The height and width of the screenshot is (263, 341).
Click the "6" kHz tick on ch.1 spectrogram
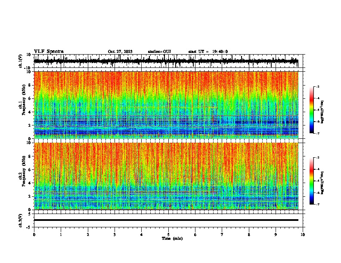click(x=30, y=98)
